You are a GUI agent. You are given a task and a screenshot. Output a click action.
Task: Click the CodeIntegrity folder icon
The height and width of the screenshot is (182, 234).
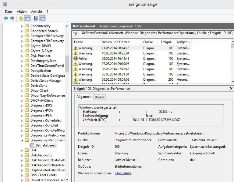point(27,26)
